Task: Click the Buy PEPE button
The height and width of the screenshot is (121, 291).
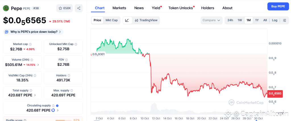Action: 278,6
